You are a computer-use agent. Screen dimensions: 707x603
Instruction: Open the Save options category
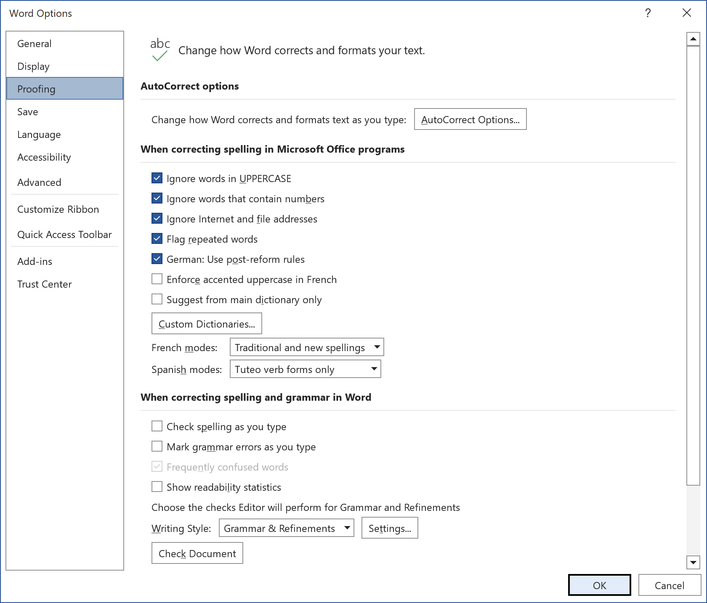65,112
